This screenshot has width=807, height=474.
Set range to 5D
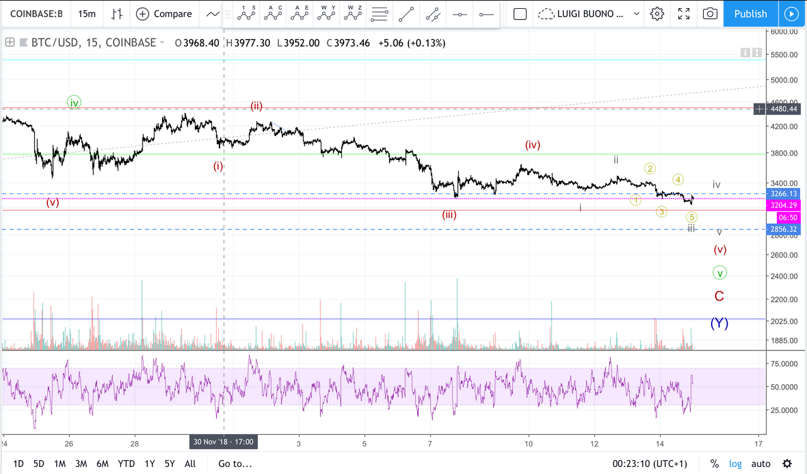38,464
